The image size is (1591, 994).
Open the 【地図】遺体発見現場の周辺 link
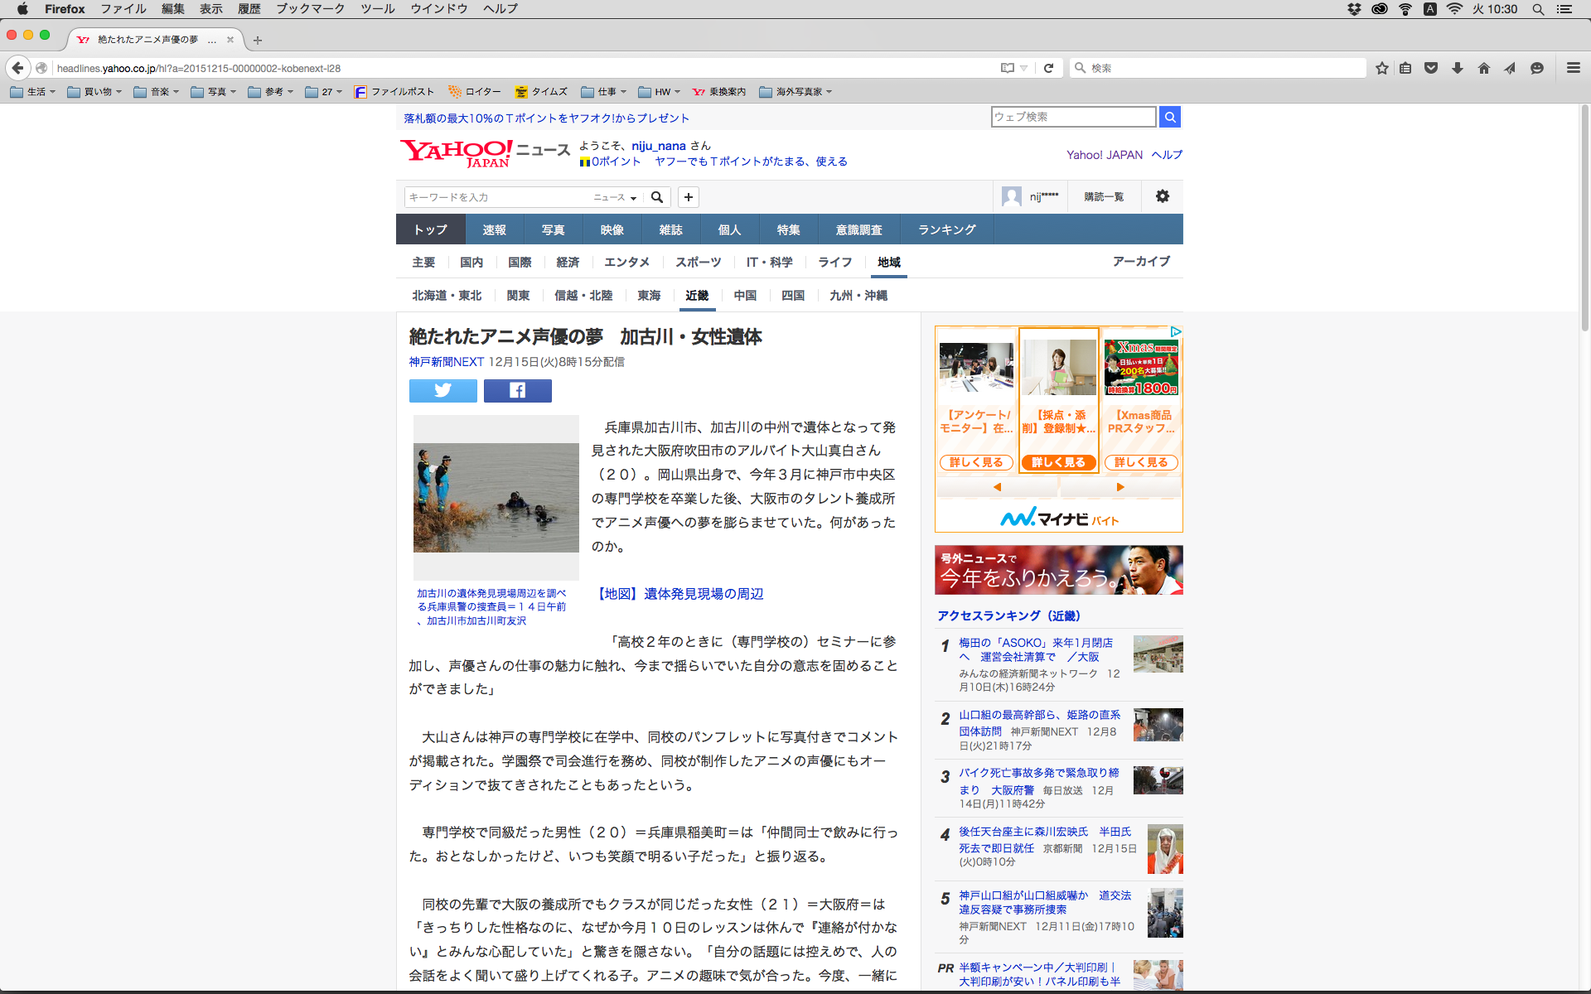(679, 594)
